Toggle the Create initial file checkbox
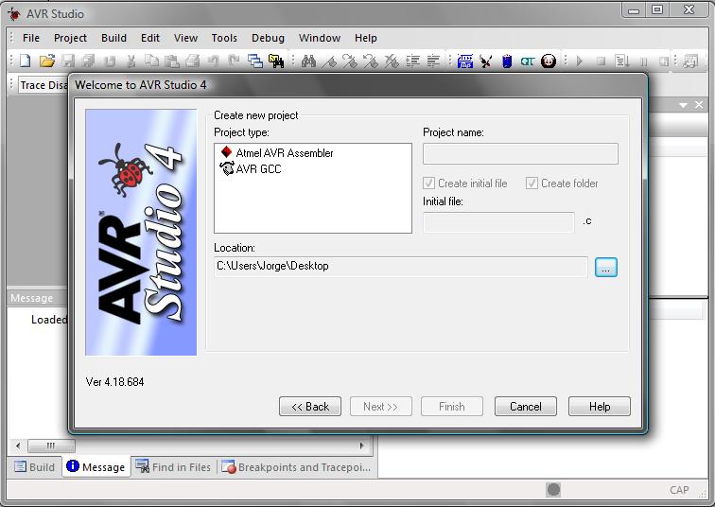This screenshot has width=715, height=507. [x=429, y=184]
